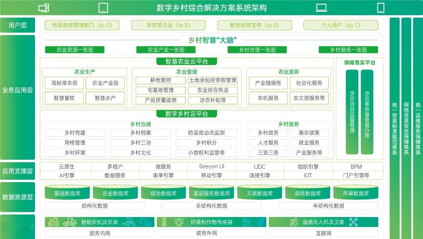Select the 社会化服务 box
Image resolution: width=423 pixels, height=239 pixels.
coord(309,83)
